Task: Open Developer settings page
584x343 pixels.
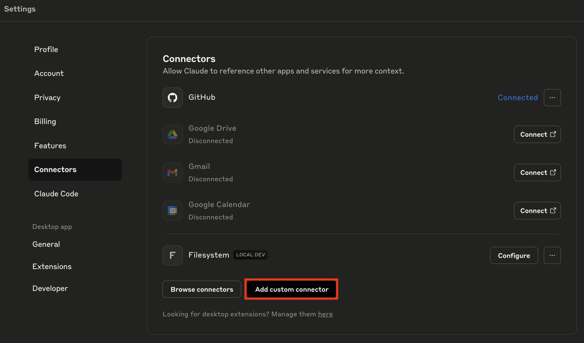Action: [50, 288]
